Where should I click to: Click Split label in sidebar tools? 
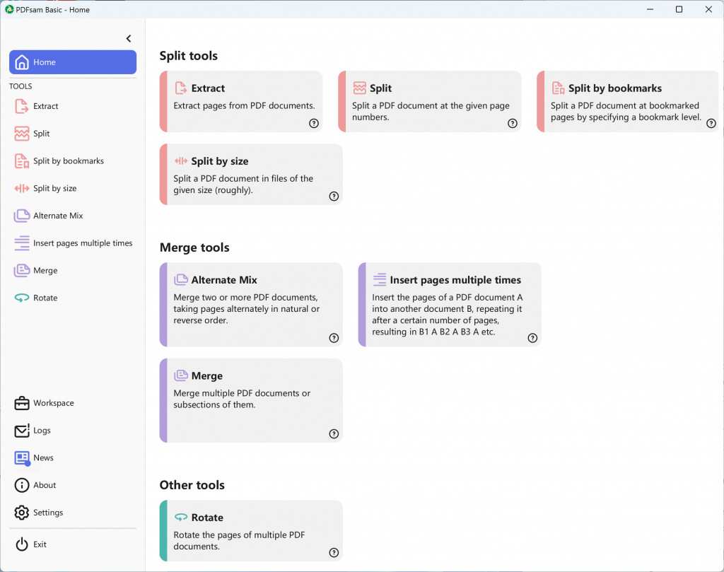click(42, 134)
